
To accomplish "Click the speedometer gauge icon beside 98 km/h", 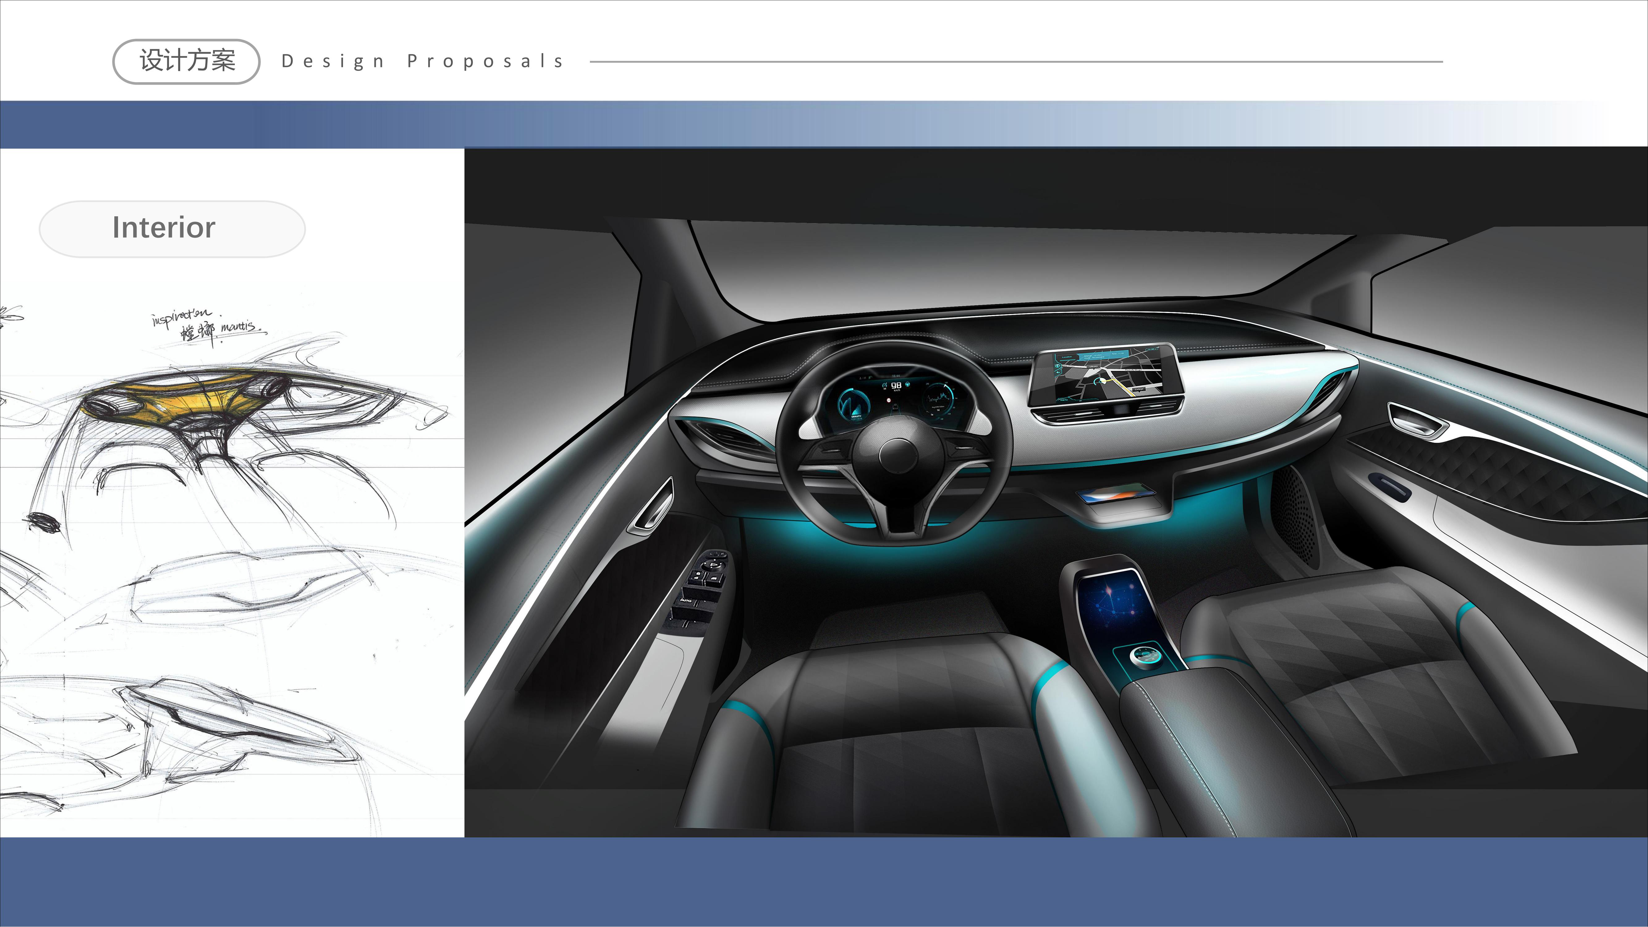I will pyautogui.click(x=885, y=385).
